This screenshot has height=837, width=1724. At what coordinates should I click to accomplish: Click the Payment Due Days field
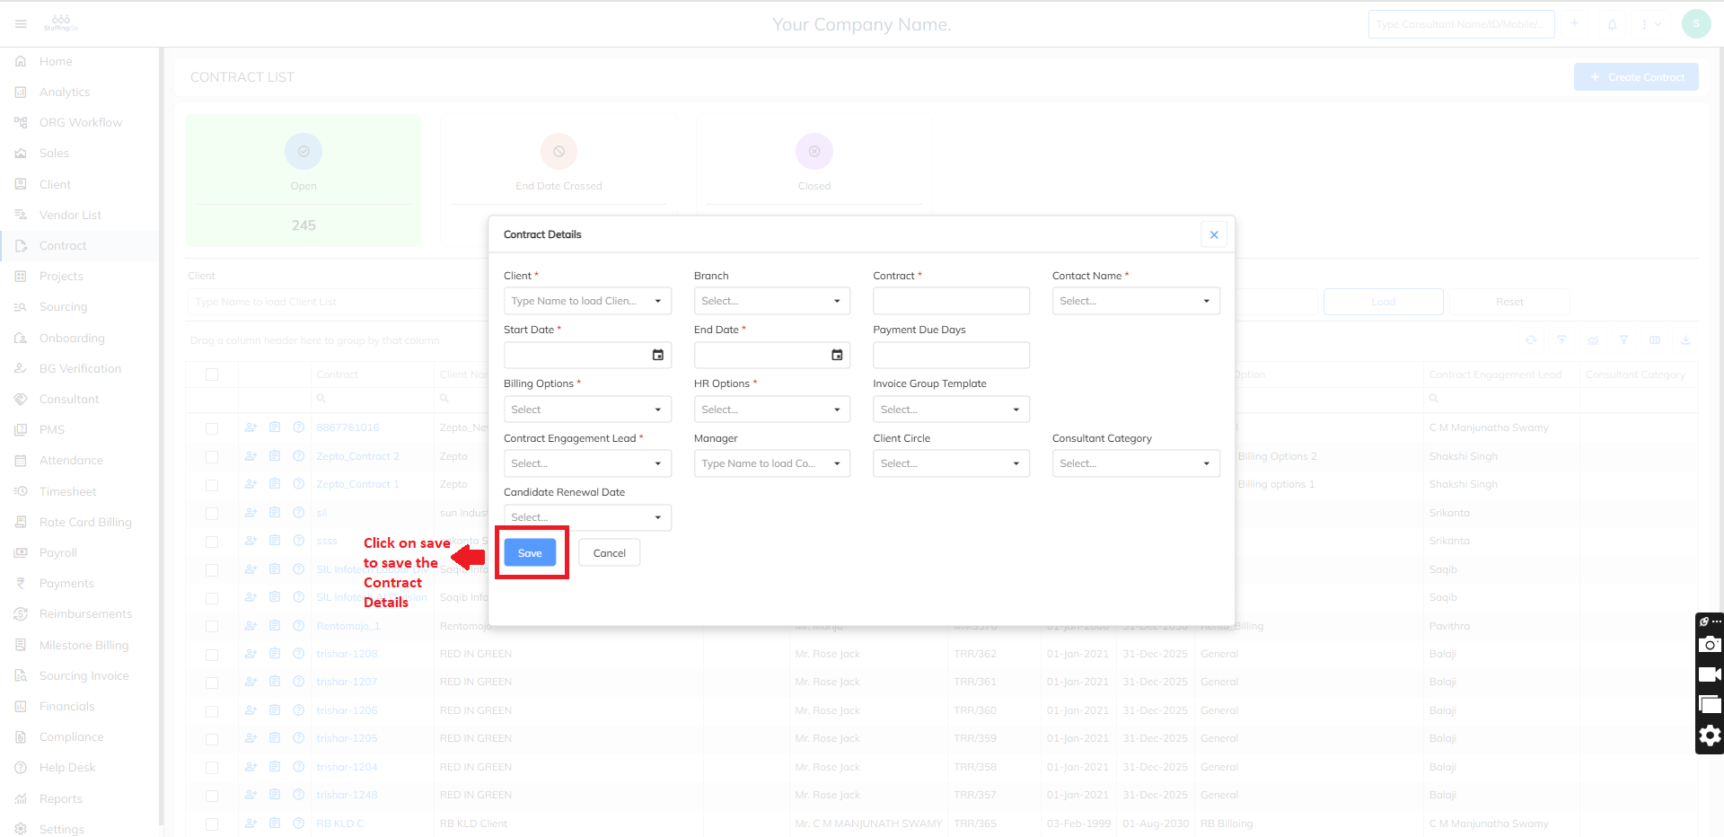[x=951, y=355]
